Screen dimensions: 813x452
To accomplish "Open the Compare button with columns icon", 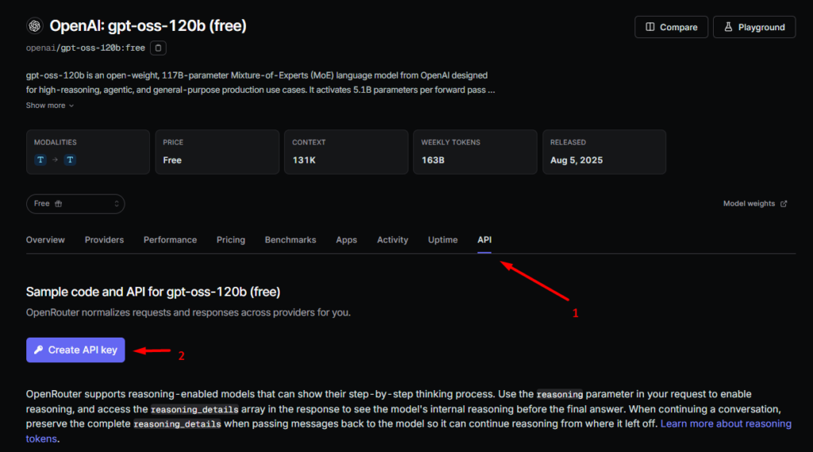I will coord(671,27).
